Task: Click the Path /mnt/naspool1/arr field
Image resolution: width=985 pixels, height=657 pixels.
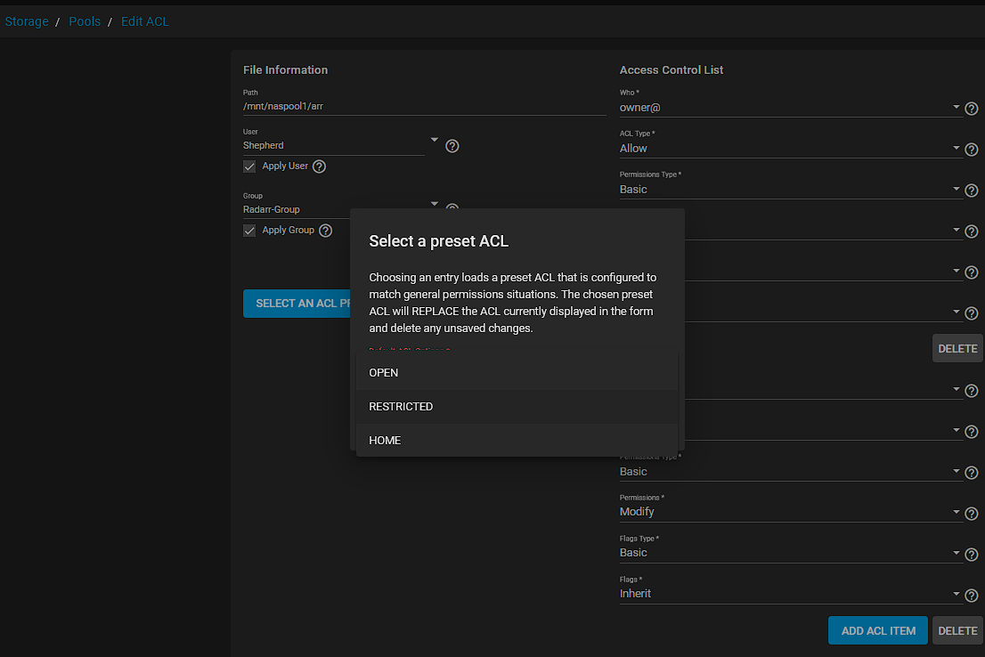Action: click(x=424, y=106)
